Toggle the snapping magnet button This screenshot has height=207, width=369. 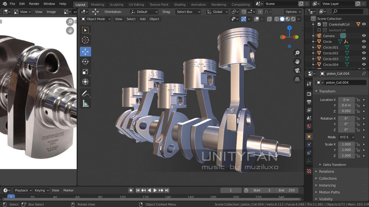click(x=244, y=12)
